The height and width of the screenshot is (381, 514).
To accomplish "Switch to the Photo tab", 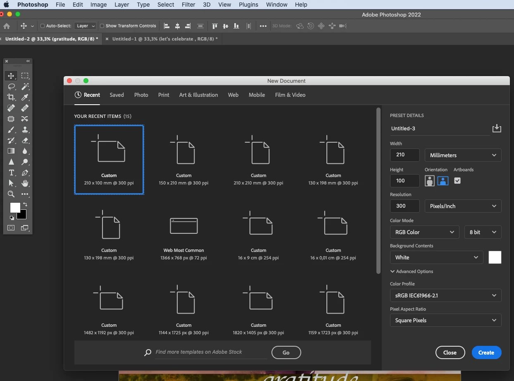I will (141, 95).
